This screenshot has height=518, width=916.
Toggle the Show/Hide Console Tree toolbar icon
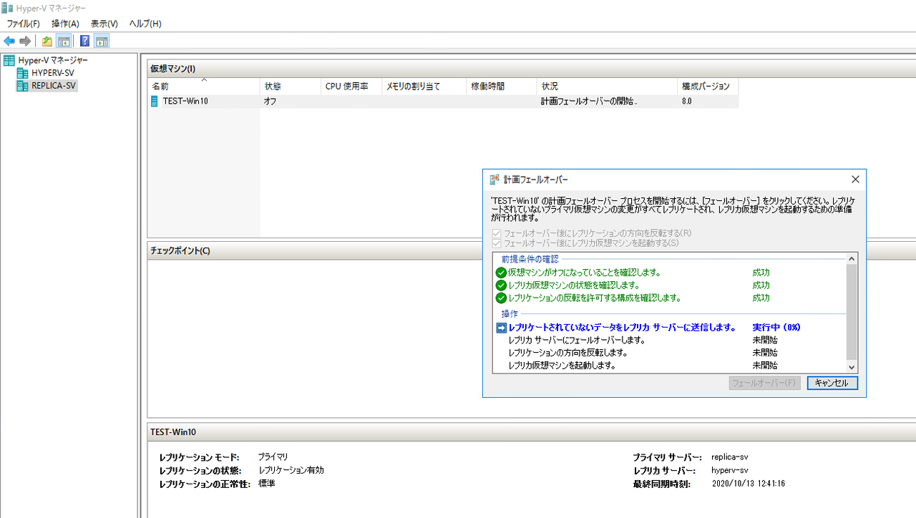pos(63,41)
